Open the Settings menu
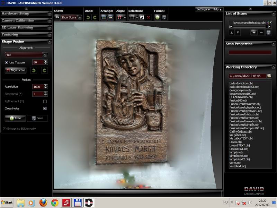Image resolution: width=277 pixels, height=208 pixels. tap(203, 9)
